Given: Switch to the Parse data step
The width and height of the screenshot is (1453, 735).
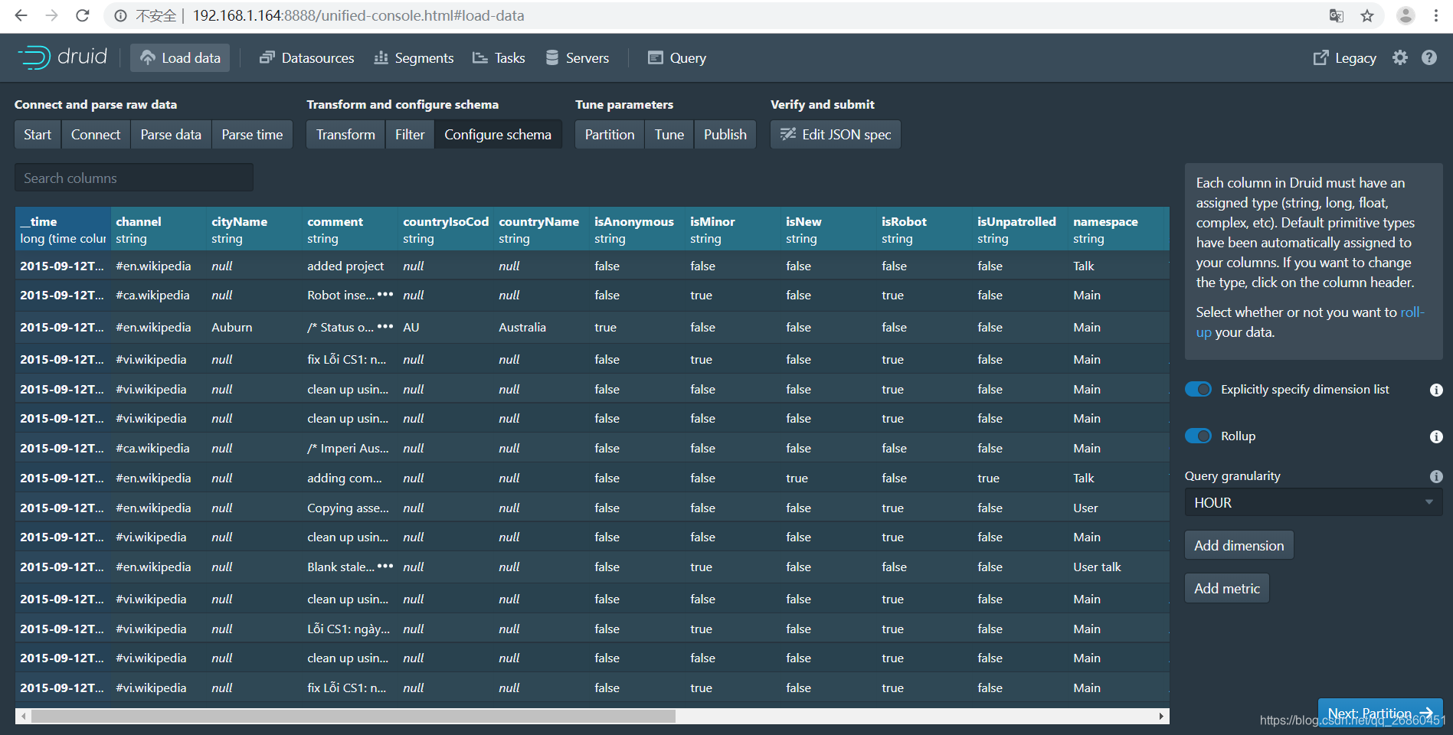Looking at the screenshot, I should tap(171, 134).
